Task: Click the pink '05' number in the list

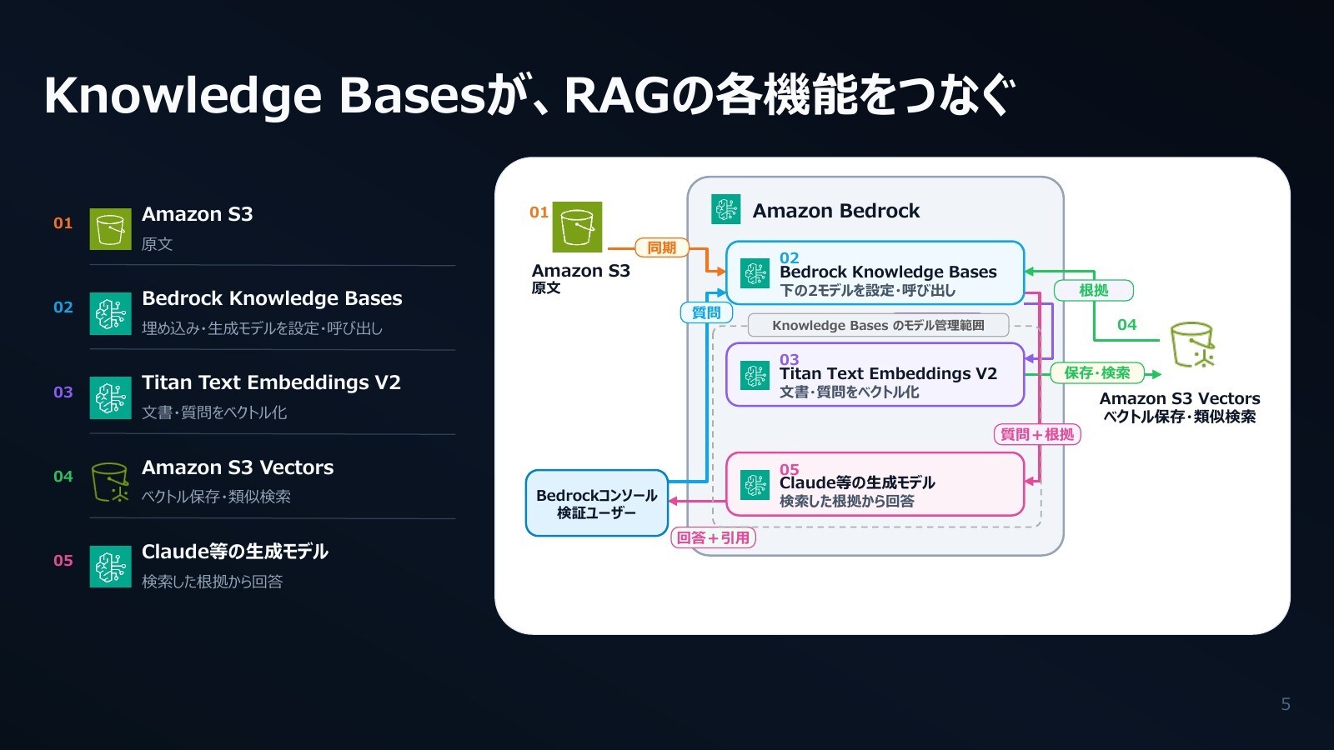Action: pyautogui.click(x=63, y=561)
